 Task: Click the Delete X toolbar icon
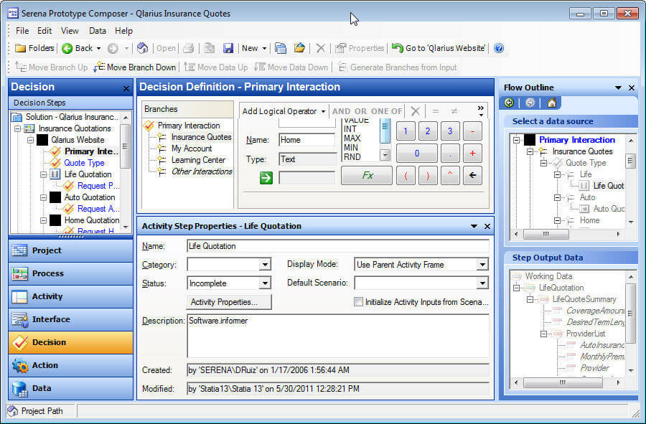point(320,48)
